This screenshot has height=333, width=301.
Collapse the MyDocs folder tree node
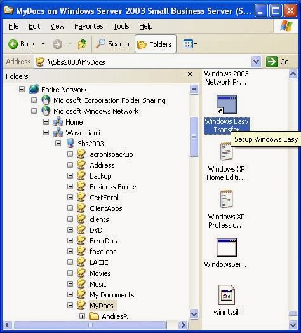click(70, 306)
